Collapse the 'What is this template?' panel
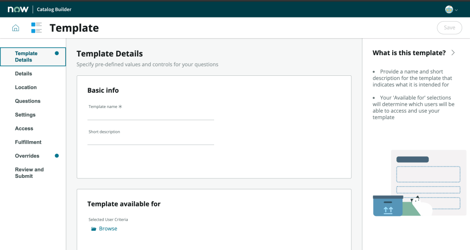The width and height of the screenshot is (470, 250). click(453, 53)
